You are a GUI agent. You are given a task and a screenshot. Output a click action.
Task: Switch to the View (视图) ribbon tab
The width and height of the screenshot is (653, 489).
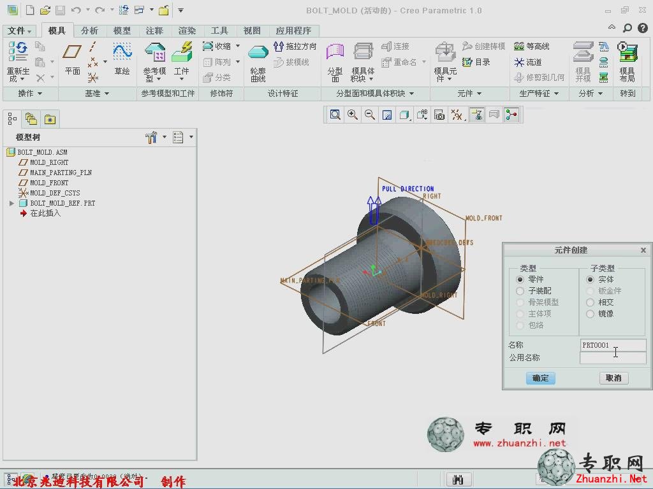[252, 31]
